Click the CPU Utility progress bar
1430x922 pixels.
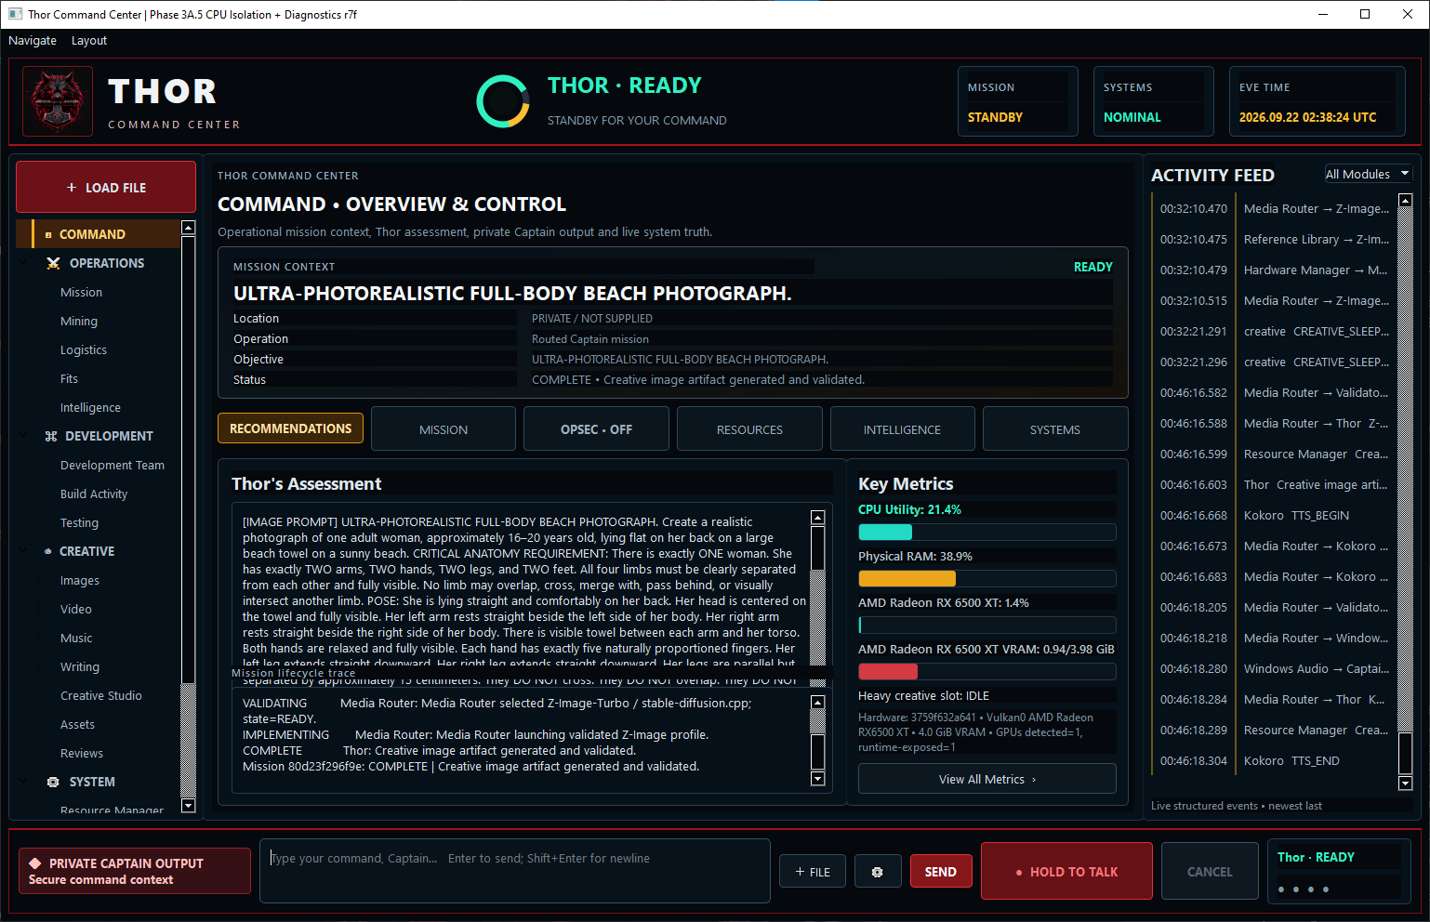pos(986,533)
